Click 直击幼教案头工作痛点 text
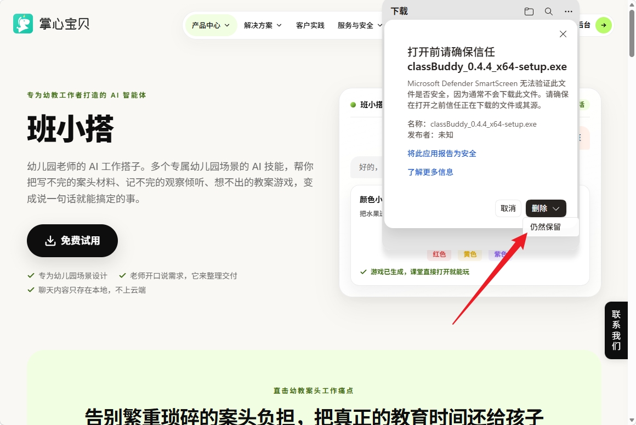The image size is (636, 425). (314, 390)
